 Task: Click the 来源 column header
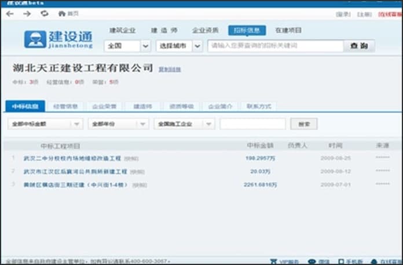[x=383, y=146]
